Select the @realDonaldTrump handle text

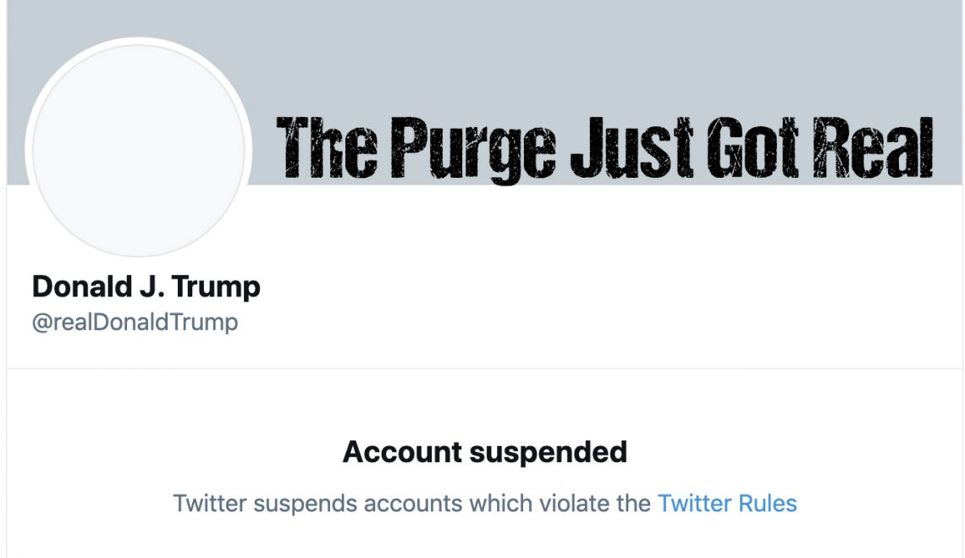click(135, 322)
